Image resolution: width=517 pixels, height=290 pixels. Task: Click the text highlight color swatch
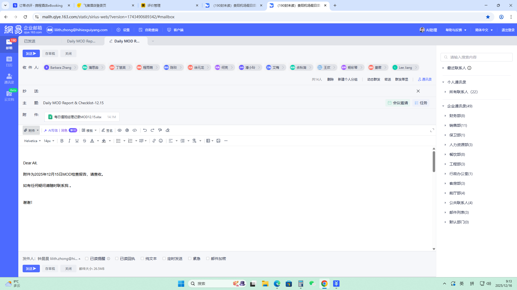pyautogui.click(x=104, y=141)
